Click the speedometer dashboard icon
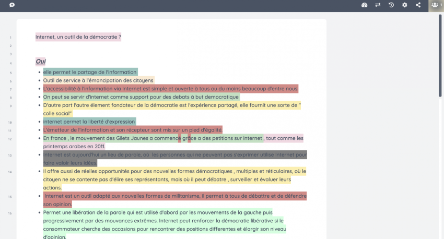This screenshot has width=444, height=239. tap(365, 5)
